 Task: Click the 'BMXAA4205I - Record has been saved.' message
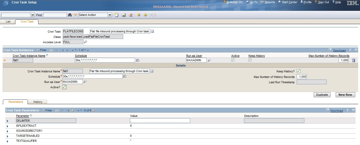(x=181, y=7)
